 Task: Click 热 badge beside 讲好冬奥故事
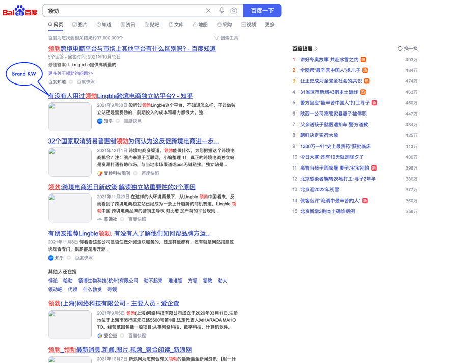coord(363,60)
